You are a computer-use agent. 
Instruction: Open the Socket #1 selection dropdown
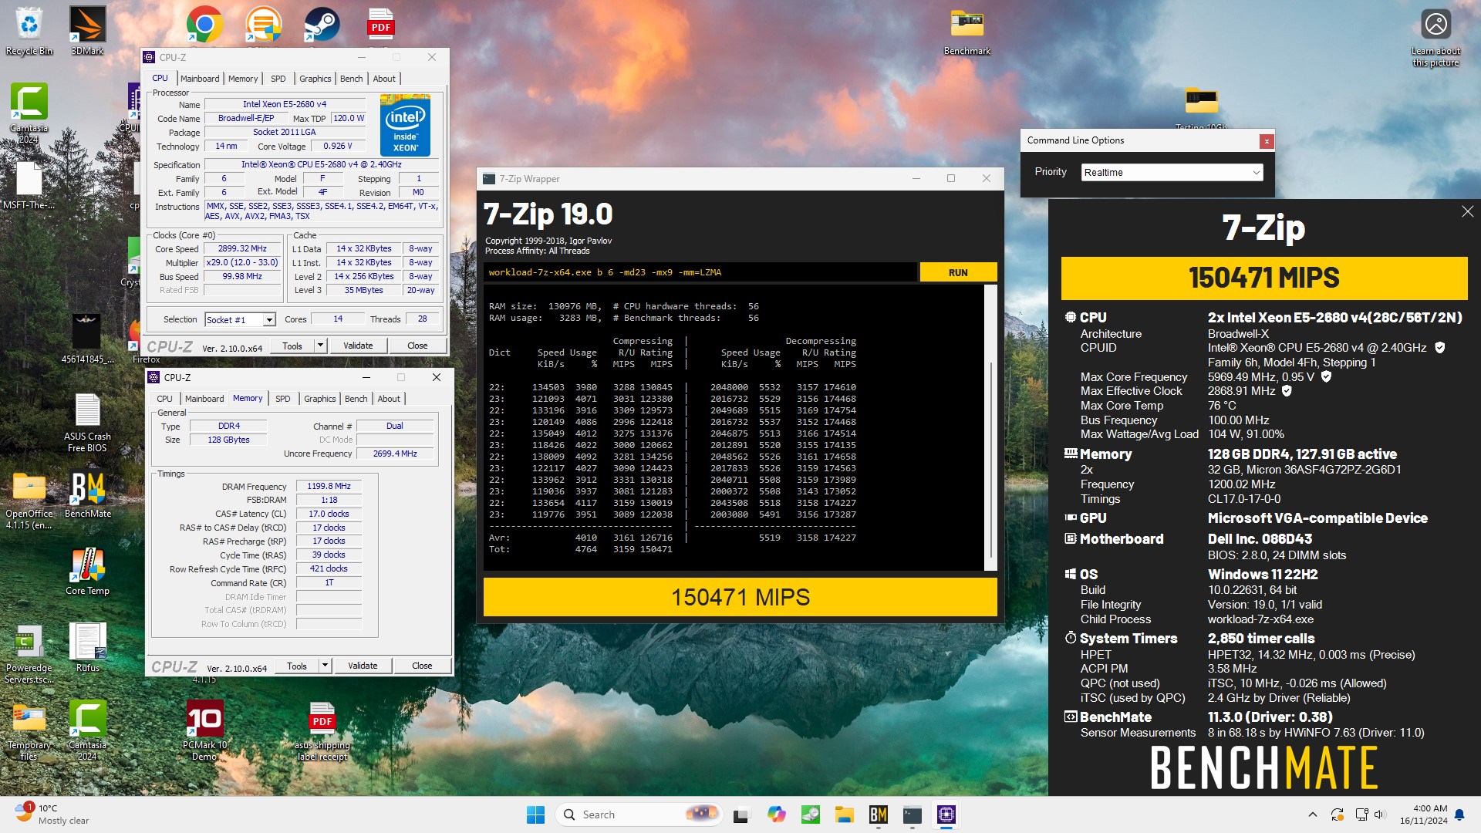[240, 319]
